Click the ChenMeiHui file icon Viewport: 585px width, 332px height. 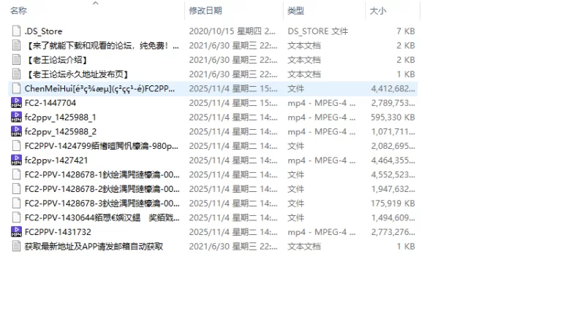(16, 88)
